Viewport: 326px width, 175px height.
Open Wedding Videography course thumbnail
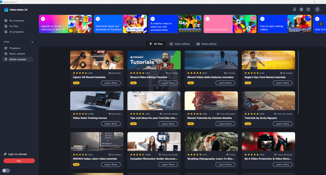pyautogui.click(x=211, y=142)
